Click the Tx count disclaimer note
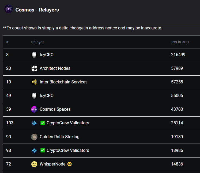The width and height of the screenshot is (200, 173). coord(82,28)
